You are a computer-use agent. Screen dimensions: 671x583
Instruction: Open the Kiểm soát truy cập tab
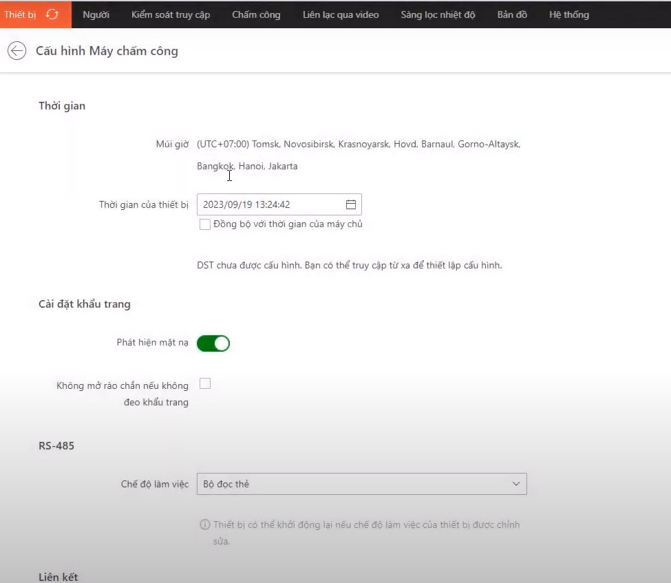[x=171, y=14]
